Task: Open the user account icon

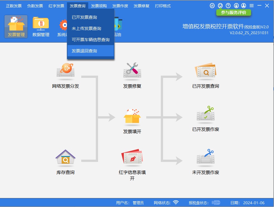Action: (x=243, y=5)
